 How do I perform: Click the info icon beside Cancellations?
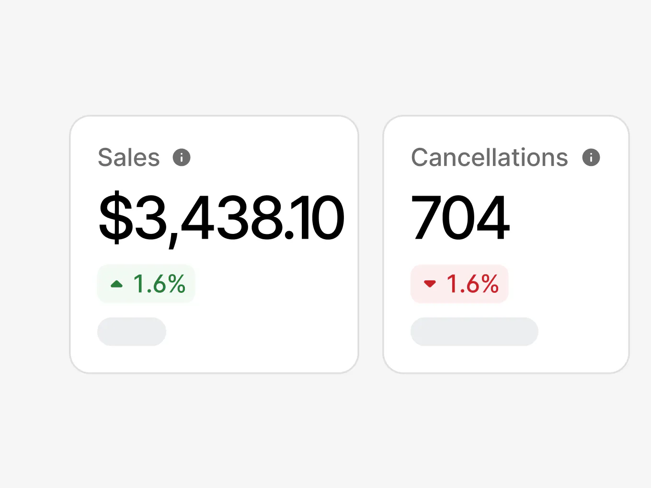591,157
